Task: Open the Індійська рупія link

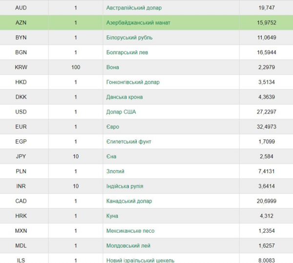Action: [x=125, y=186]
